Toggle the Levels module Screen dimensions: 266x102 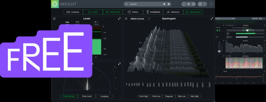point(93,12)
